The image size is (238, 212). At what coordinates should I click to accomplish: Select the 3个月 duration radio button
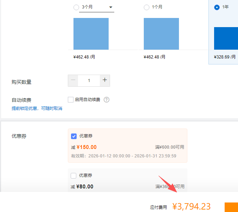coord(76,7)
